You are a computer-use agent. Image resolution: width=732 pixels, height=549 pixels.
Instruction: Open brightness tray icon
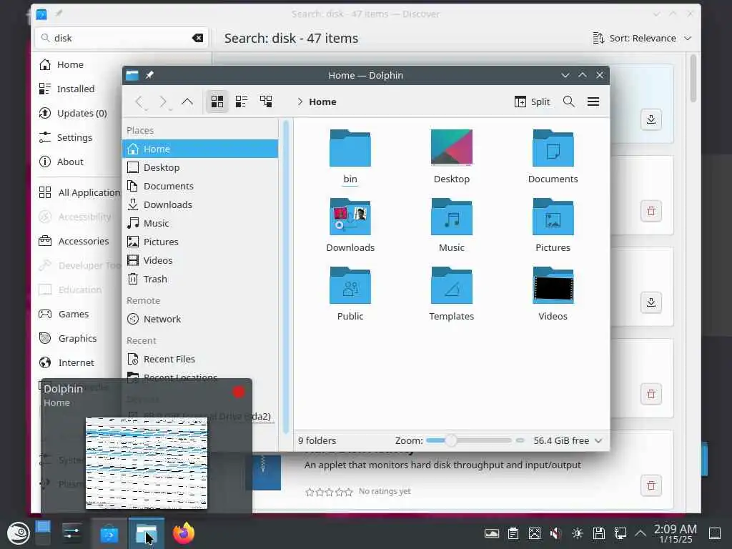coord(578,533)
